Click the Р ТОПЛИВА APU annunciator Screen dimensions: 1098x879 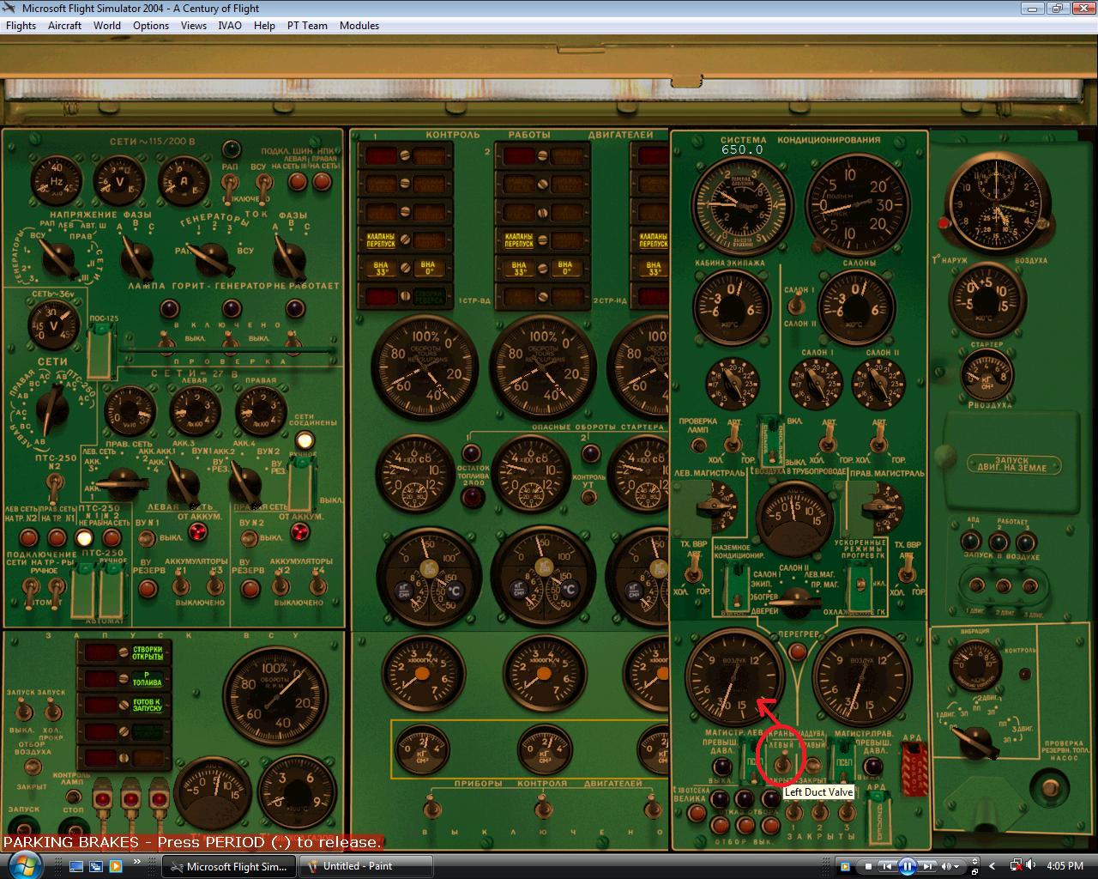[148, 681]
